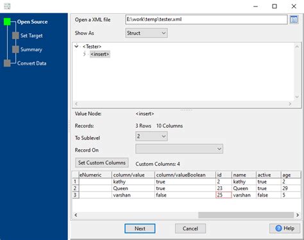This screenshot has height=240, width=304.
Task: Click the browse file icon beside XML path
Action: 294,20
